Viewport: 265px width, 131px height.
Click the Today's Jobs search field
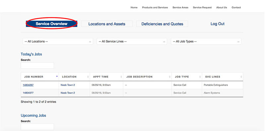pos(37,65)
